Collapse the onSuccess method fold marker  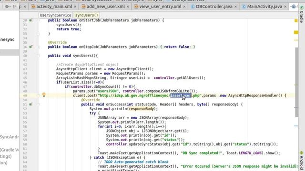(x=38, y=104)
